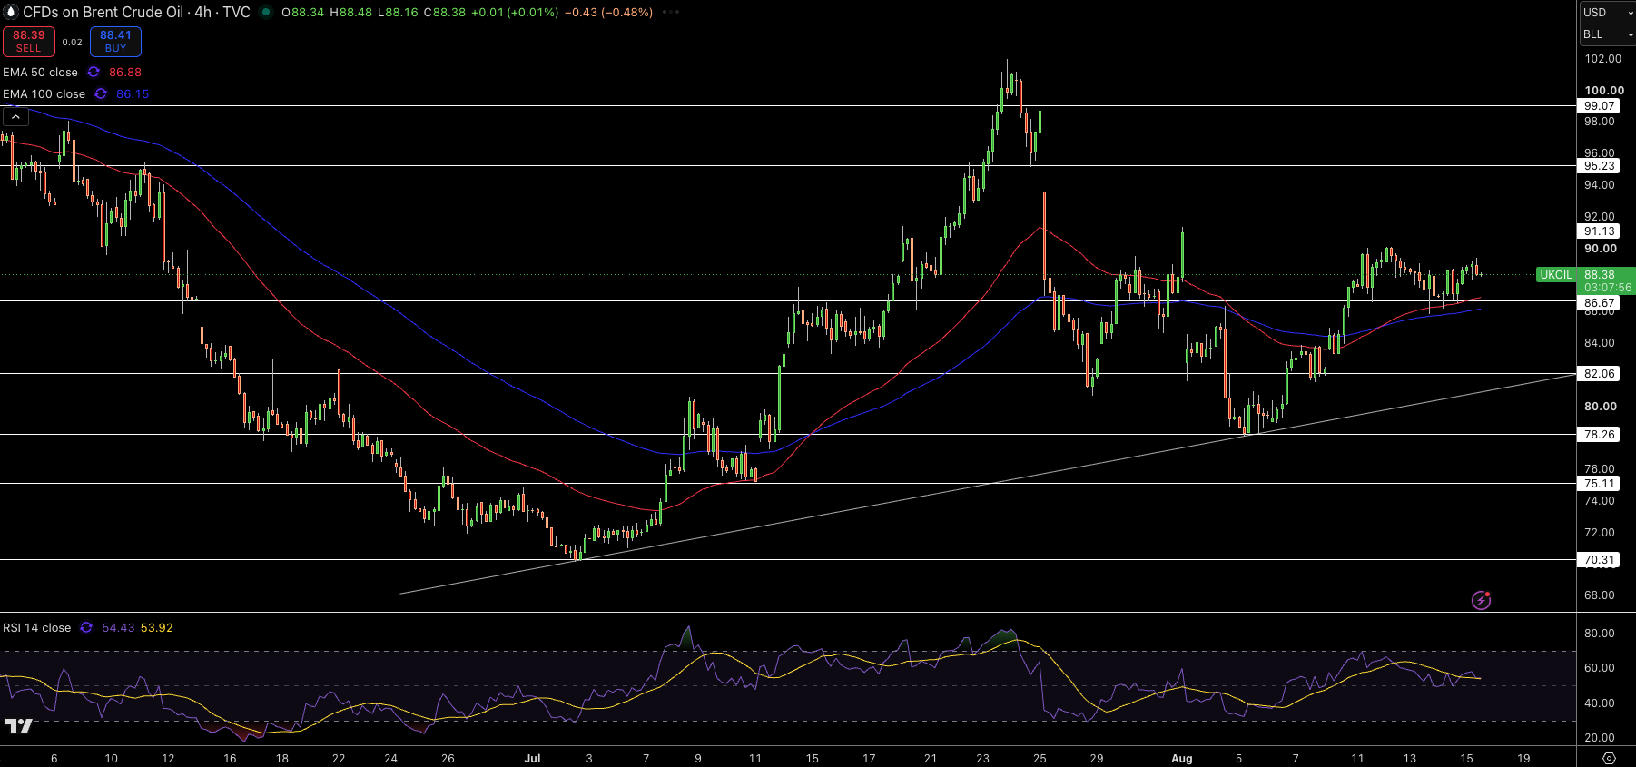1636x767 pixels.
Task: Click the EMA 50 value 86.88
Action: [125, 72]
